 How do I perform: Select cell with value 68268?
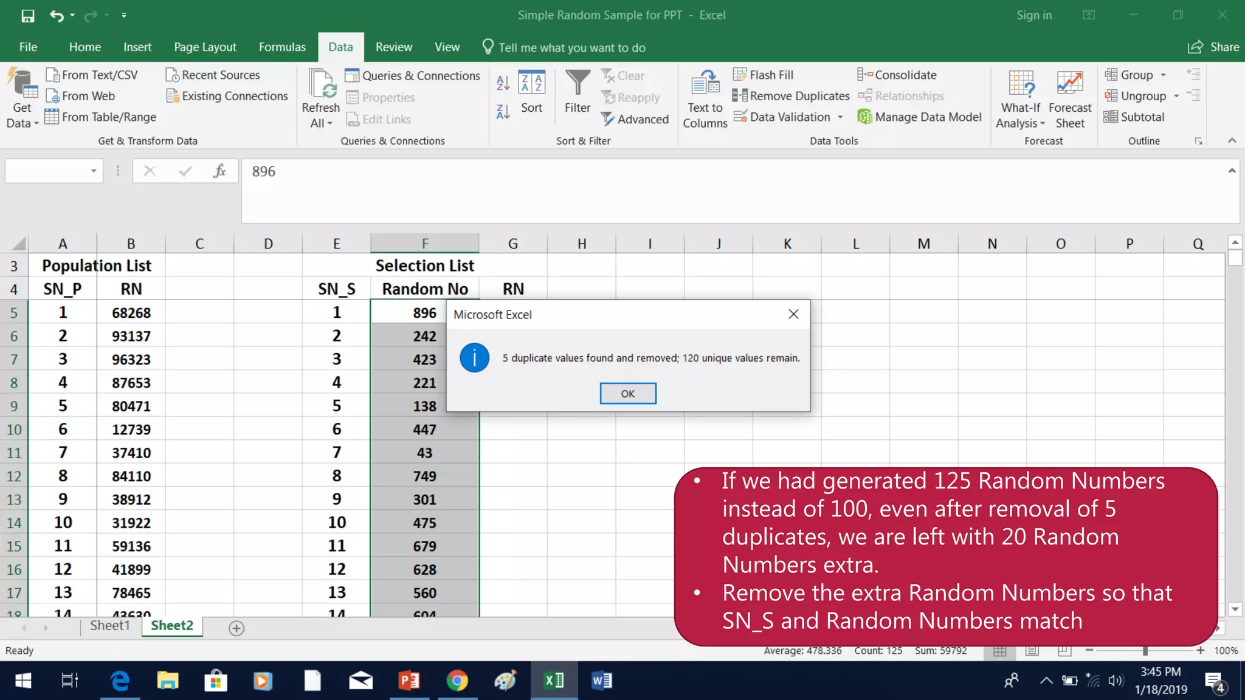[131, 313]
